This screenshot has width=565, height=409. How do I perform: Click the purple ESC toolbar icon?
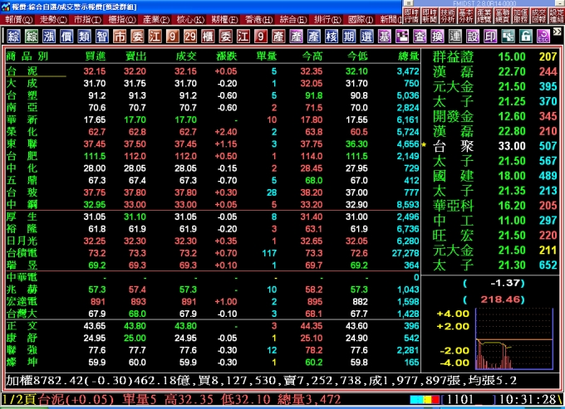click(543, 36)
